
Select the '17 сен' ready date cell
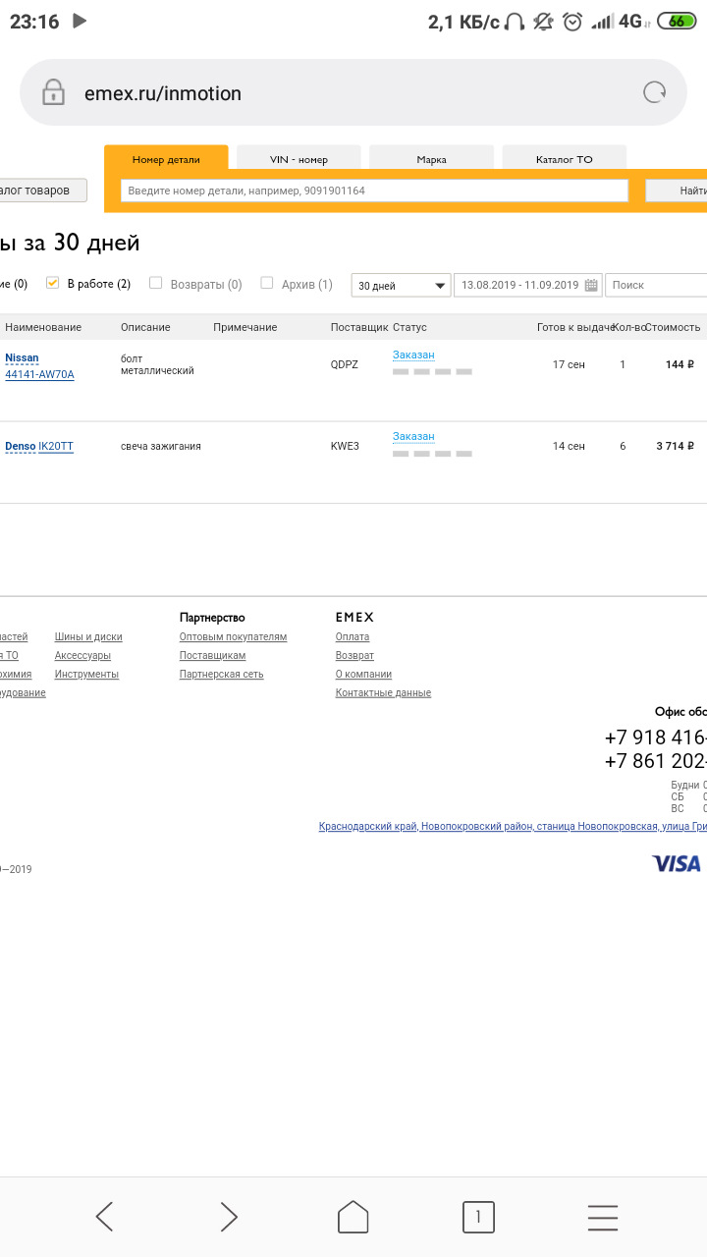pyautogui.click(x=569, y=364)
